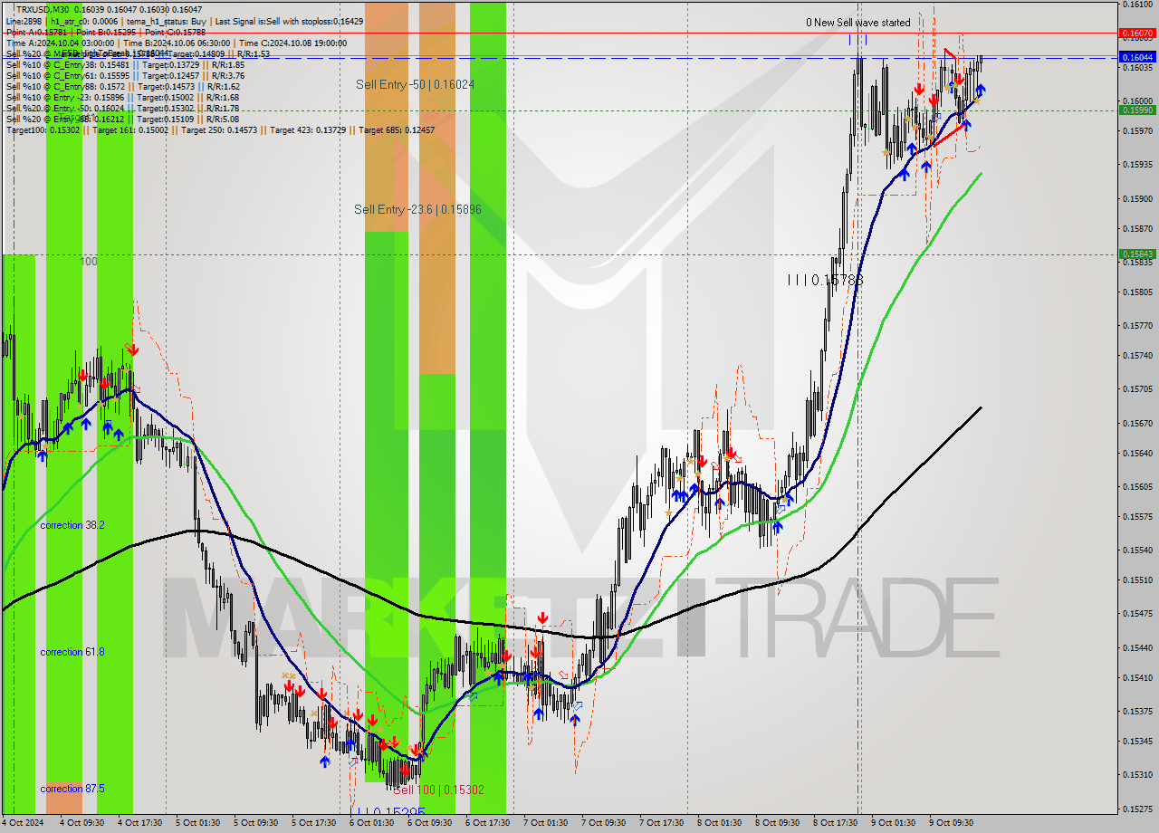Click the '6 Oct 01:30' time axis label
The height and width of the screenshot is (833, 1159).
[371, 823]
